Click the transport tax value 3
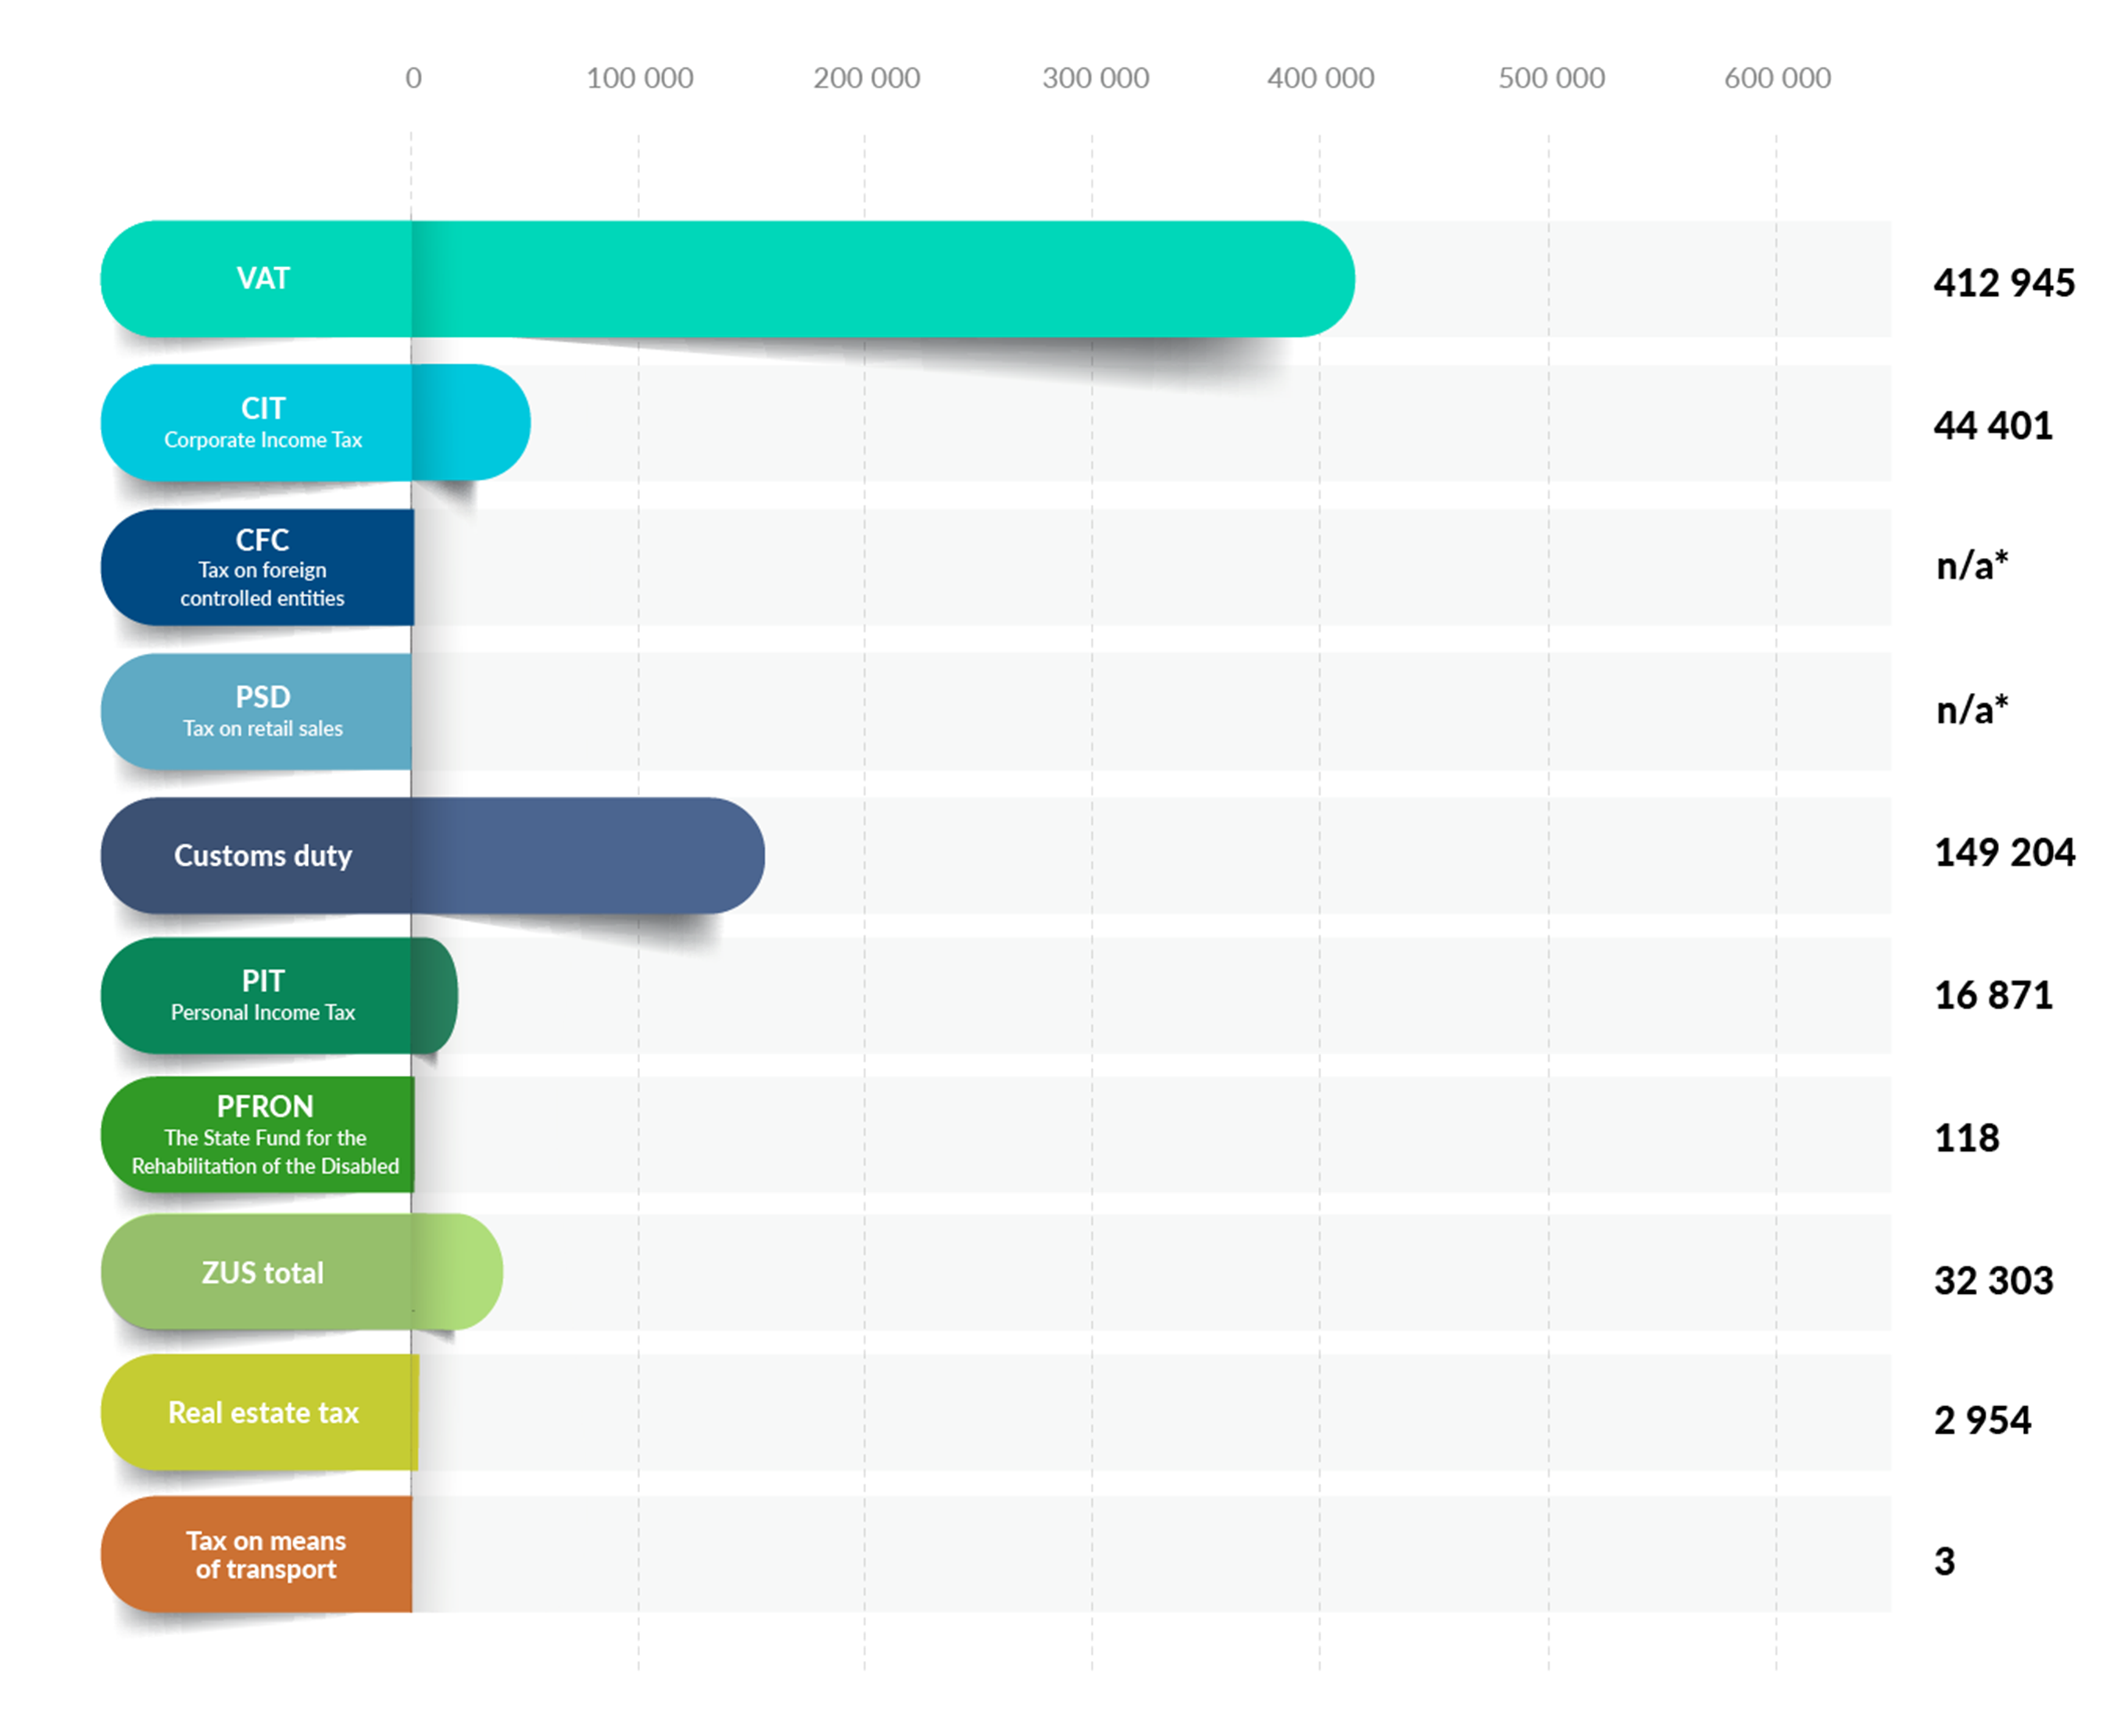 tap(1944, 1561)
